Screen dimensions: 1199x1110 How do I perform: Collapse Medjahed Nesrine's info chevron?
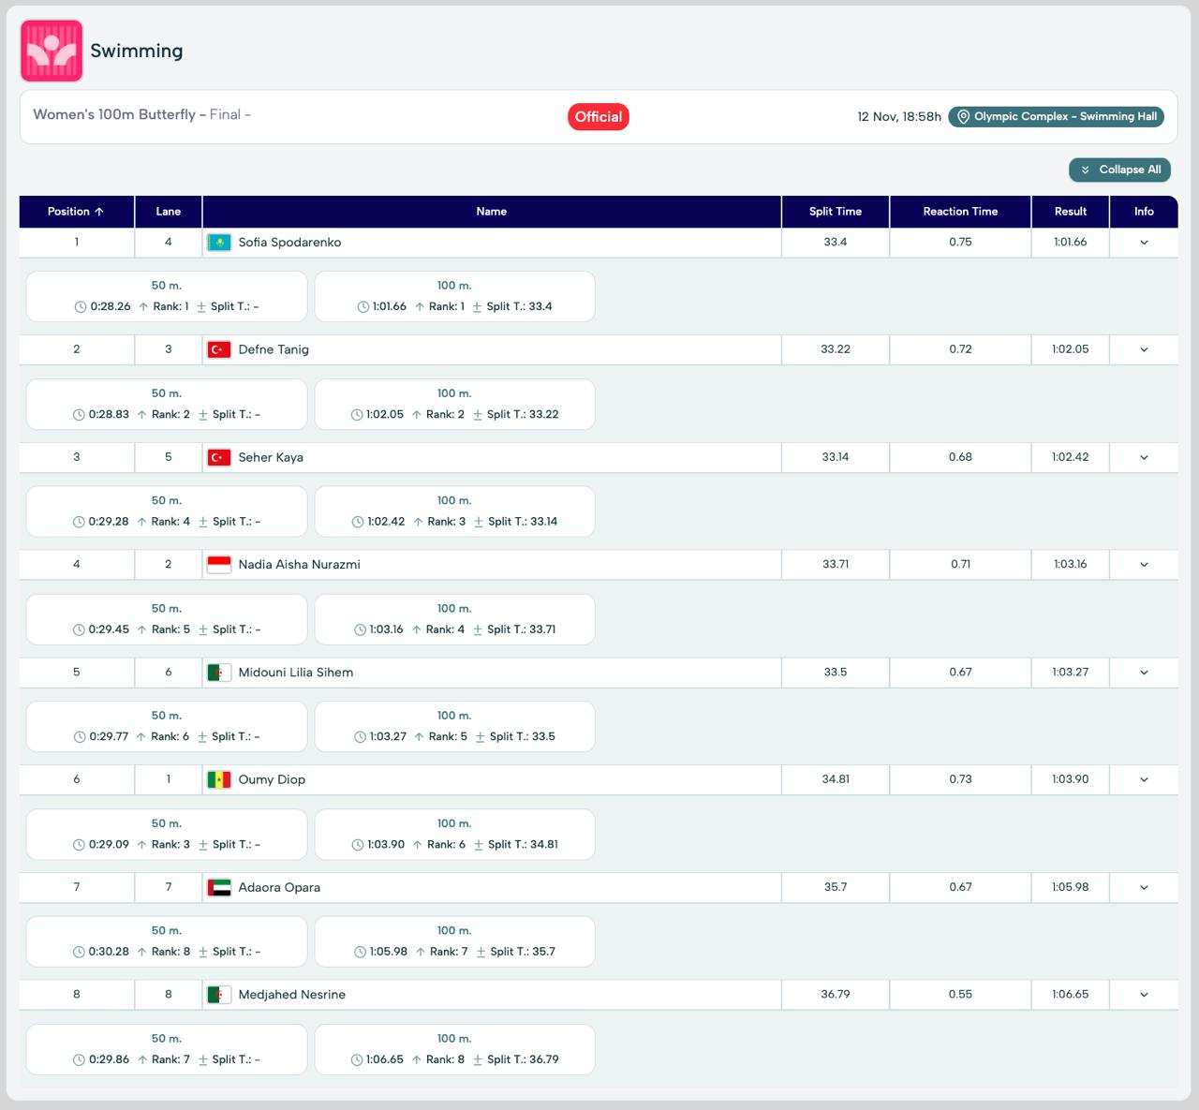(1144, 995)
